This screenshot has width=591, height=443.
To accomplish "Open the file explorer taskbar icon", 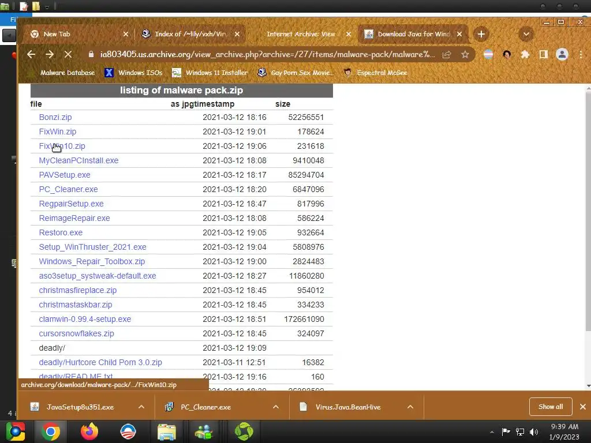I will [x=167, y=431].
